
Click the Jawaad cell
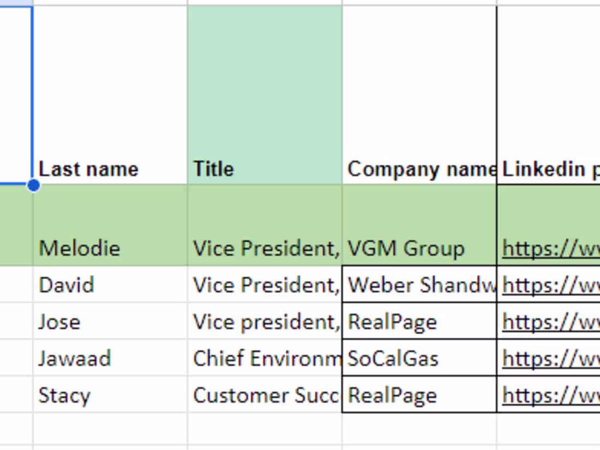click(110, 358)
